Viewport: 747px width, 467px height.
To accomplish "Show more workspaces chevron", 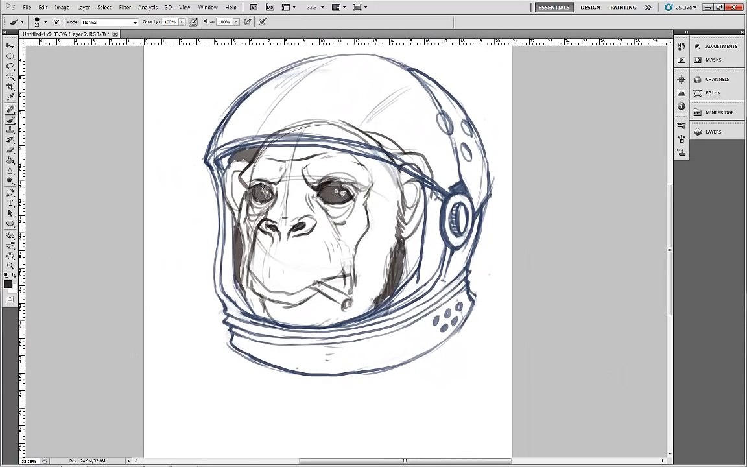I will pos(648,7).
